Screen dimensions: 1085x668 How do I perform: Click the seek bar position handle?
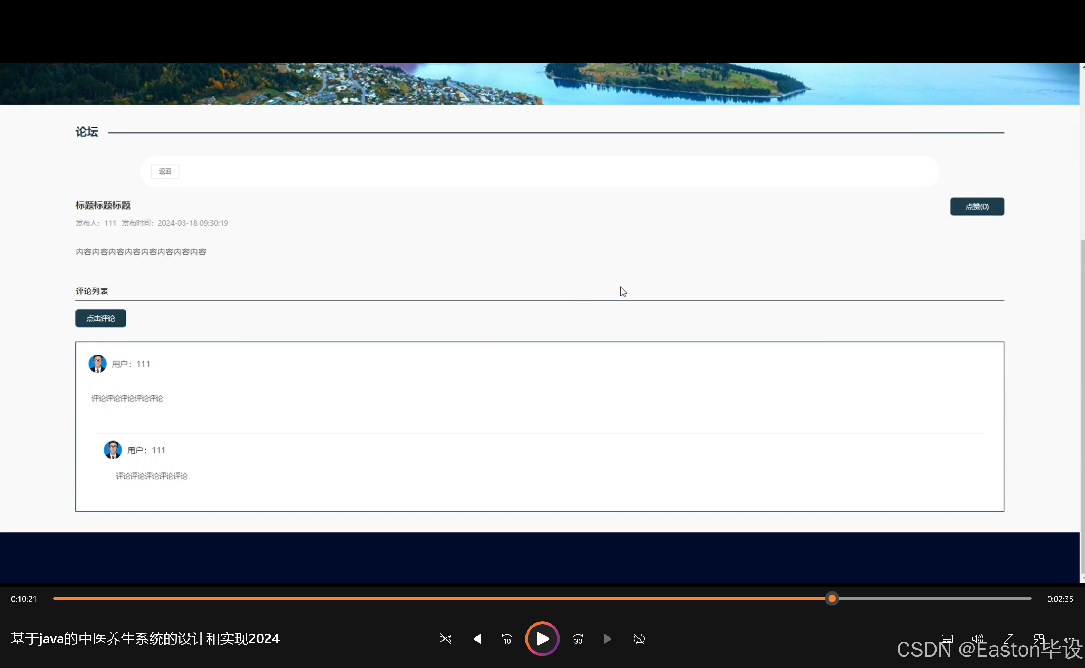tap(832, 599)
